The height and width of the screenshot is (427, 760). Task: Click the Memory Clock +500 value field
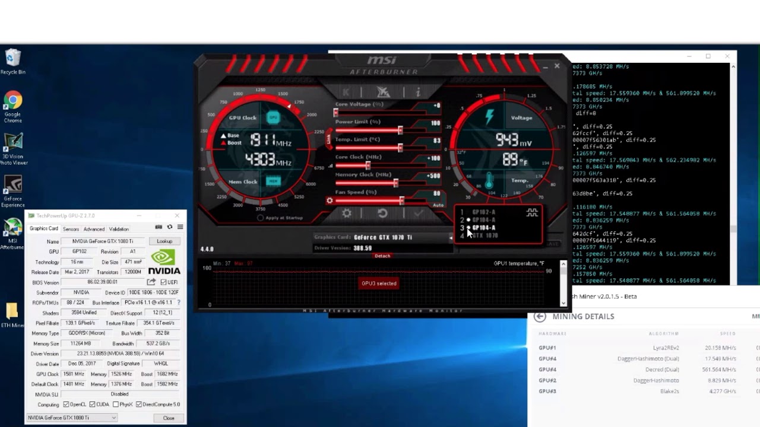[433, 176]
